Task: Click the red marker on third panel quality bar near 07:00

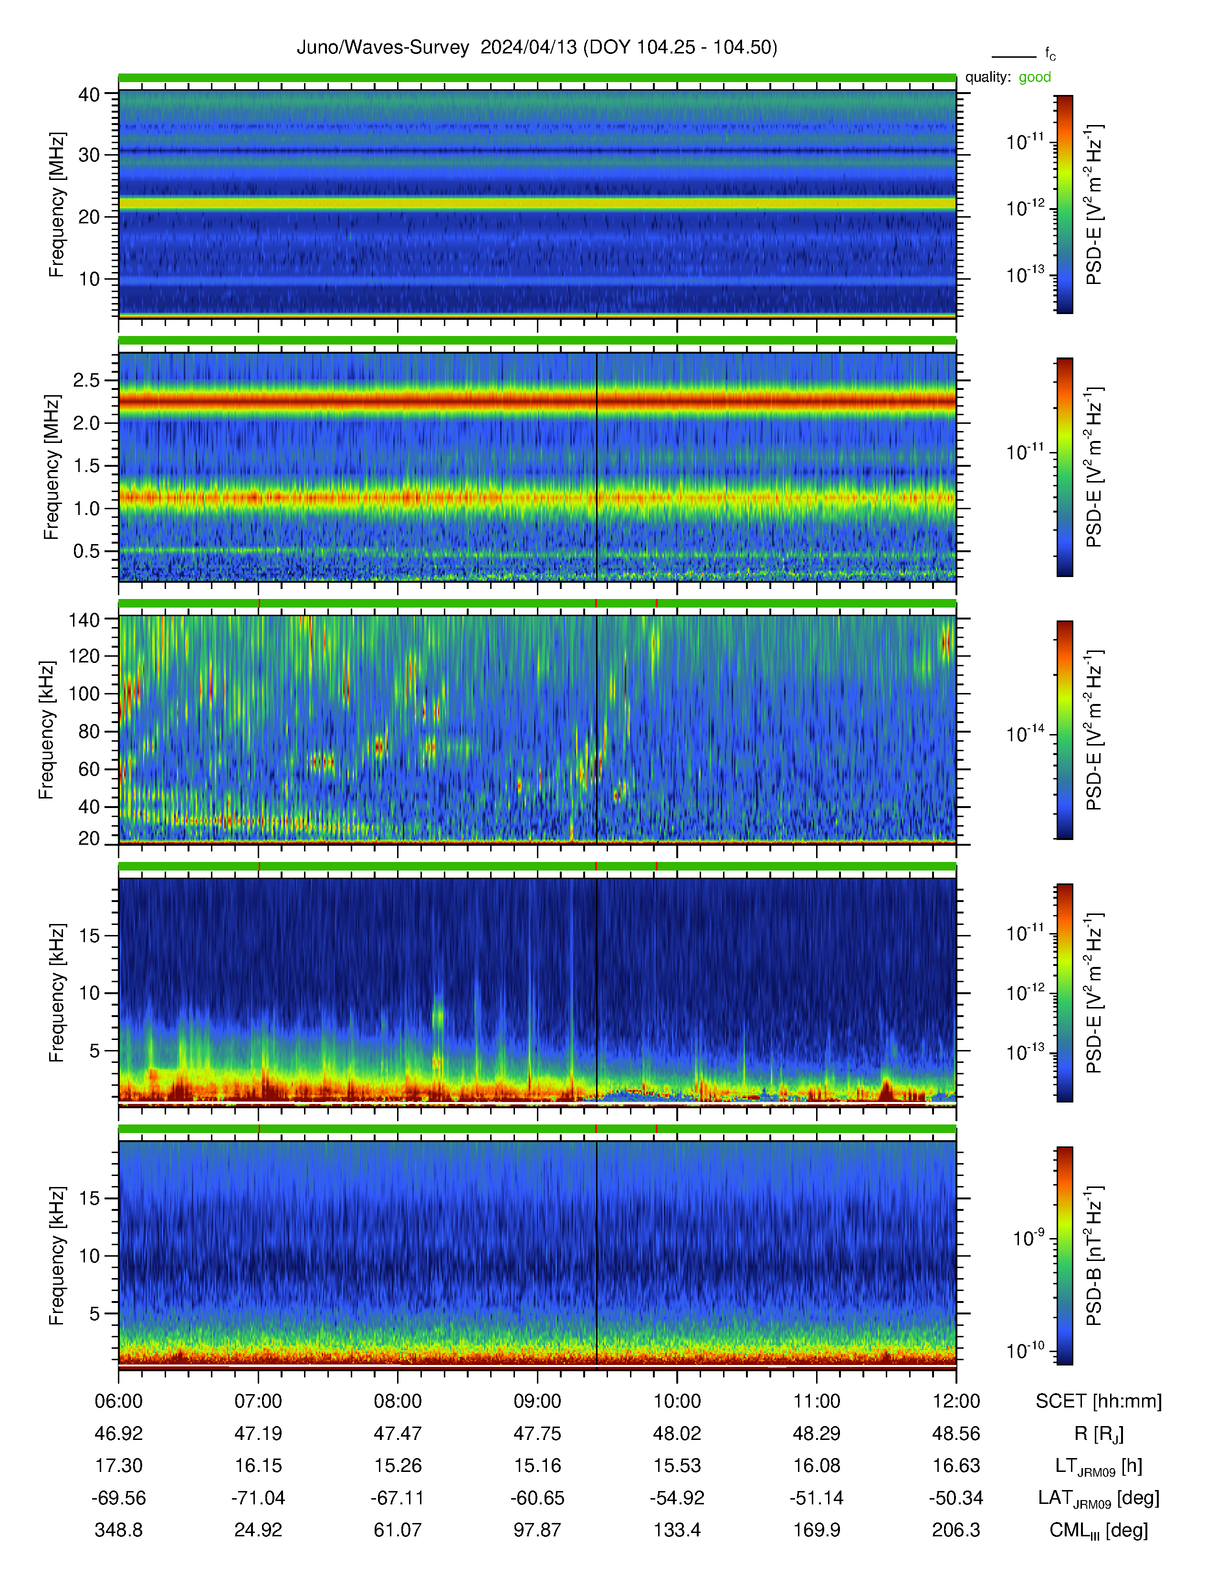Action: (259, 603)
